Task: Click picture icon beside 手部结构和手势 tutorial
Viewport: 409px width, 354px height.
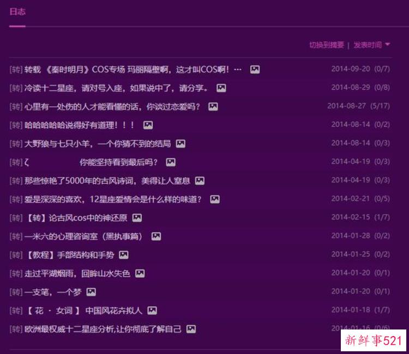Action: click(x=124, y=255)
